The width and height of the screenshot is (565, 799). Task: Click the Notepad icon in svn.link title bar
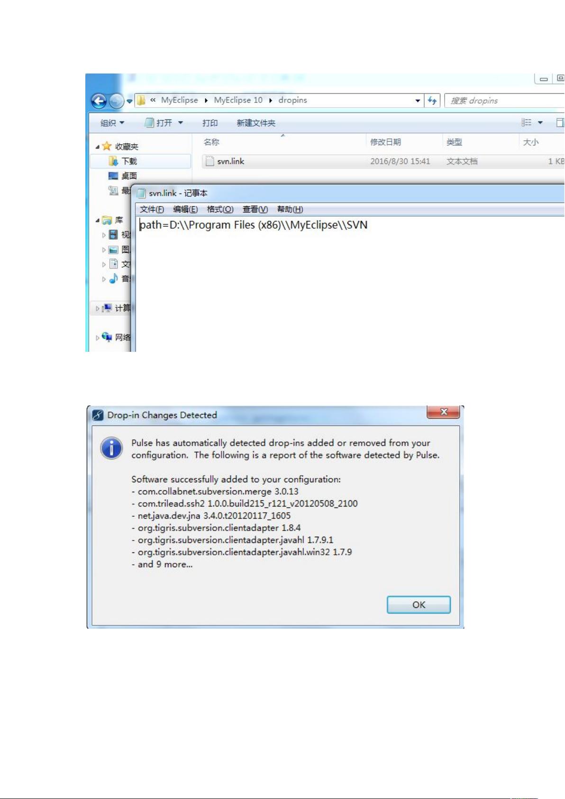[141, 193]
